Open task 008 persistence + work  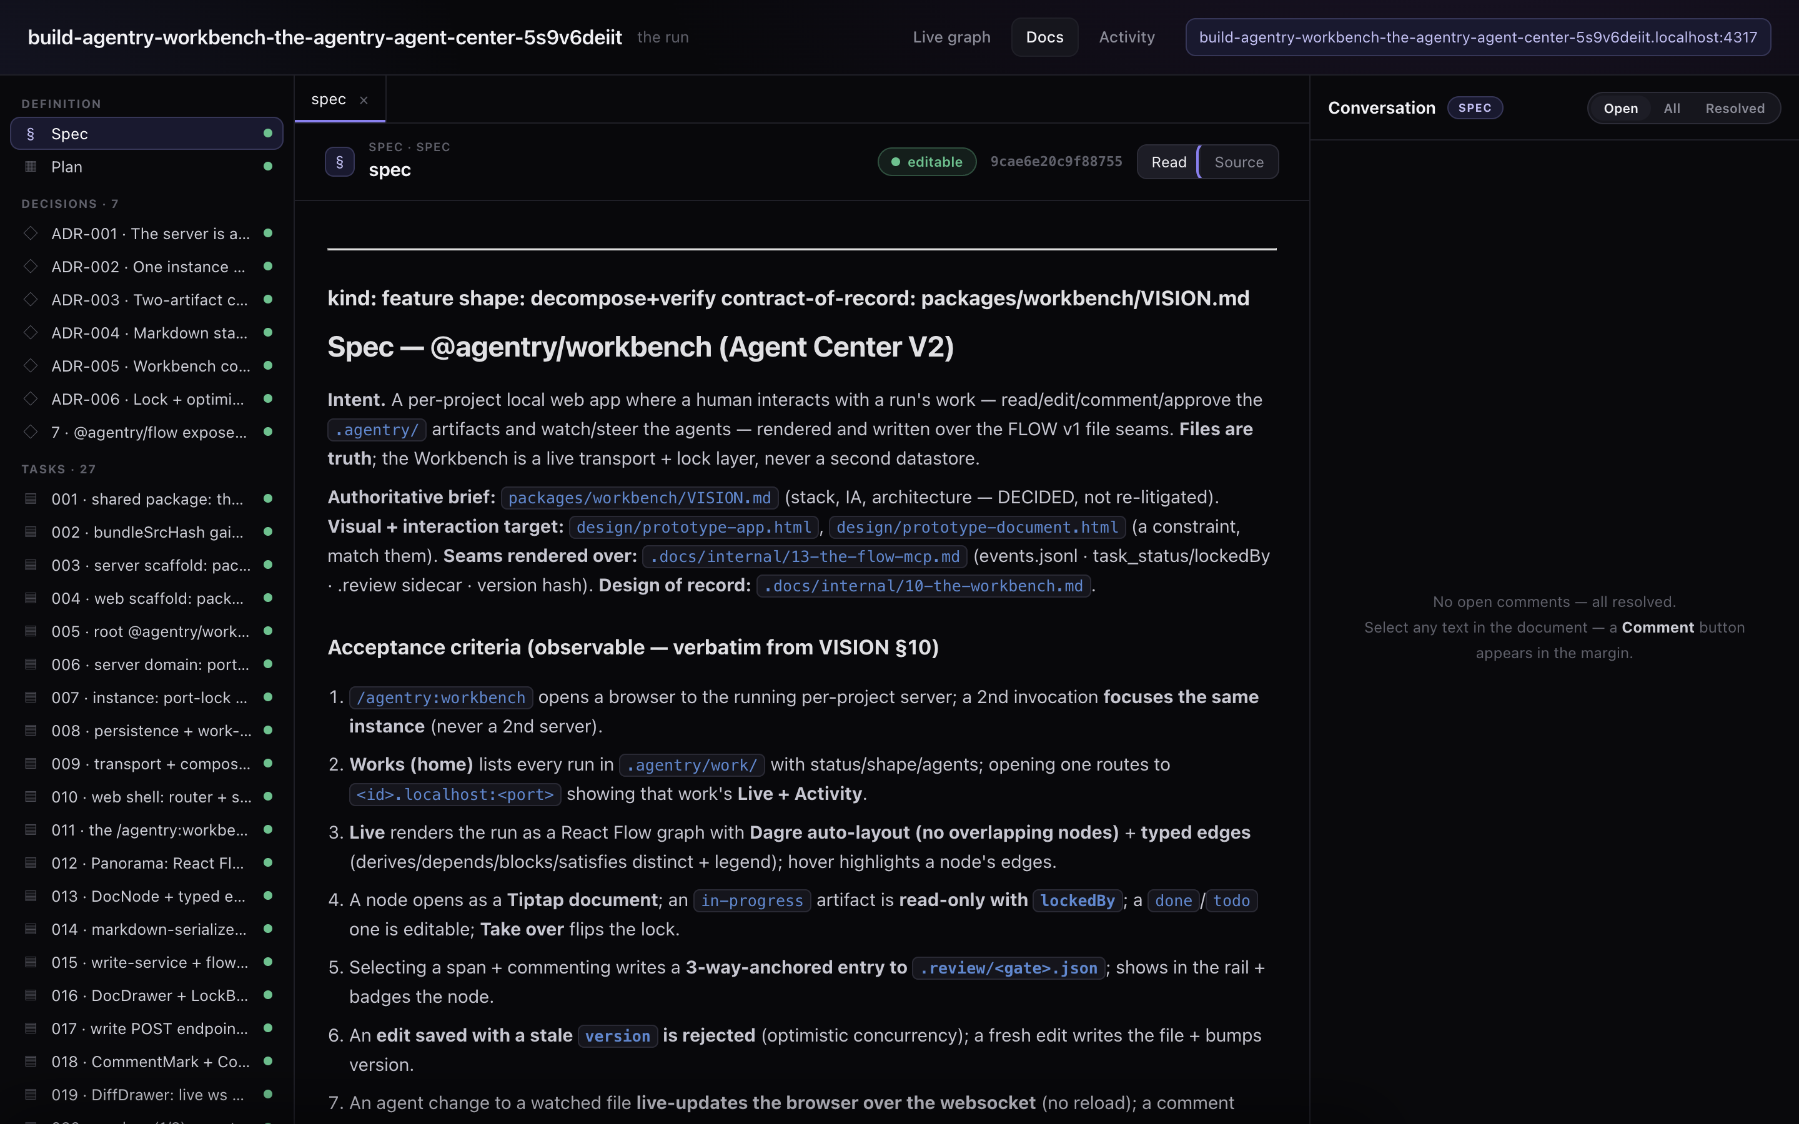146,731
